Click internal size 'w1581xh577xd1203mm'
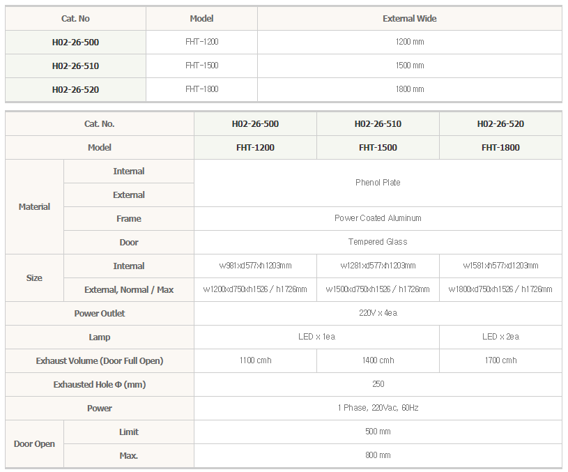The width and height of the screenshot is (568, 472). tap(500, 266)
